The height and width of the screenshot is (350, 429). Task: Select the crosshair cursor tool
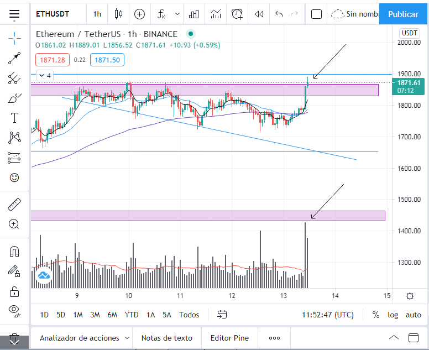coord(14,38)
